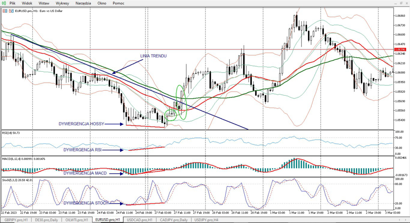
Task: Click the MetaTrader app icon in menu bar
Action: pos(4,3)
